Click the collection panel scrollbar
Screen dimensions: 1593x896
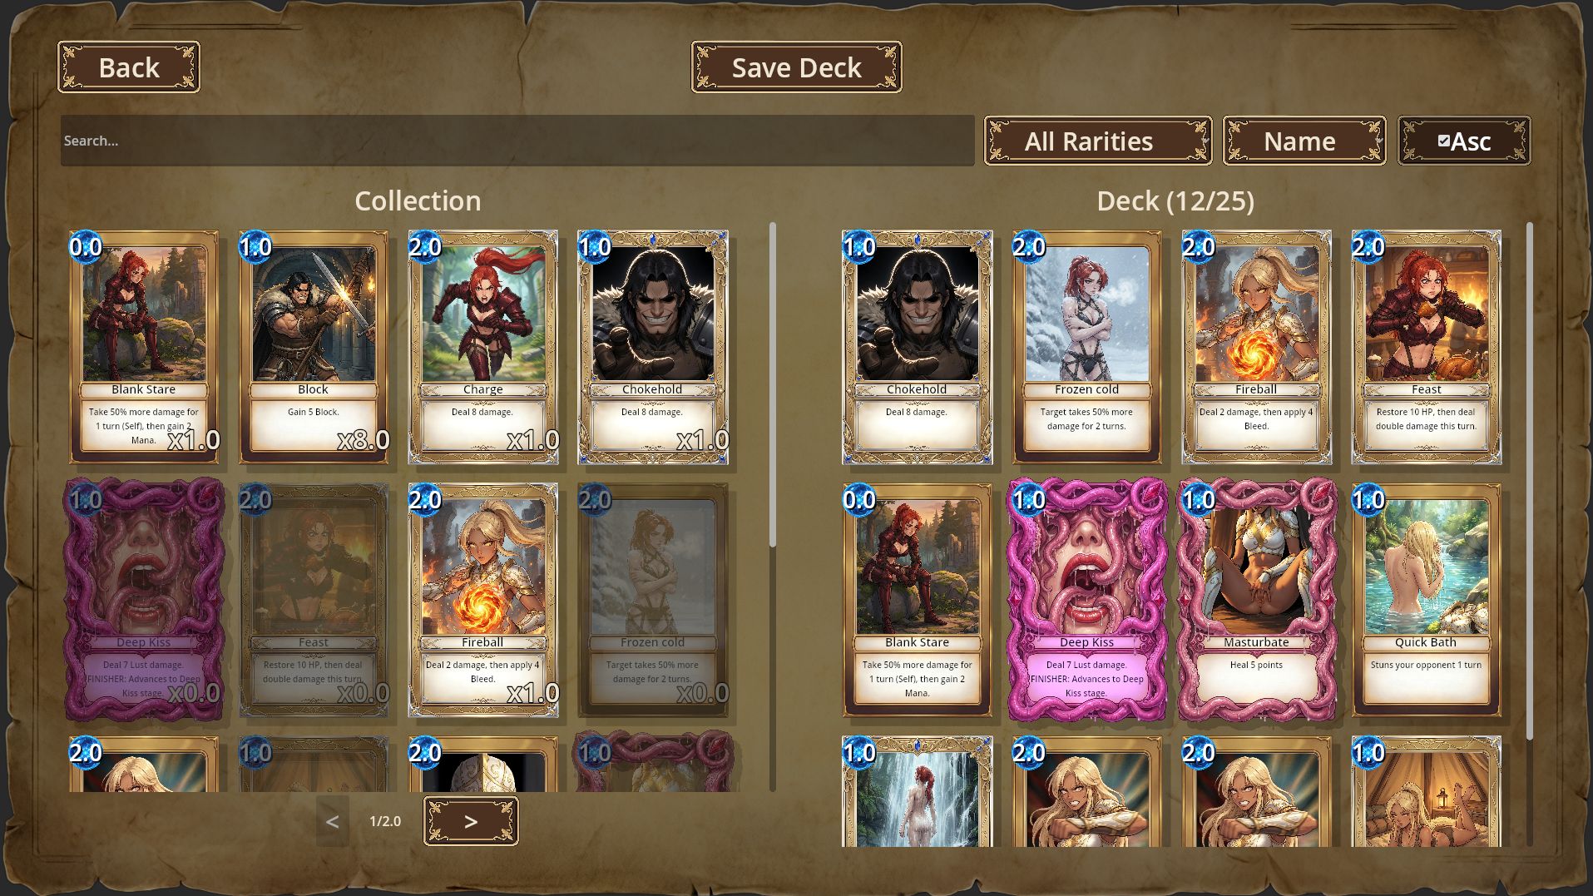click(x=773, y=384)
